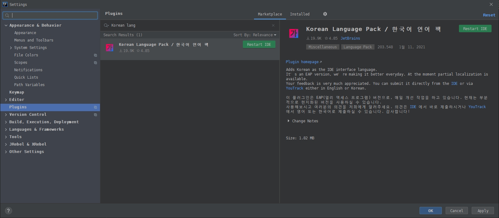Focus the settings search field
The width and height of the screenshot is (499, 218).
(50, 15)
